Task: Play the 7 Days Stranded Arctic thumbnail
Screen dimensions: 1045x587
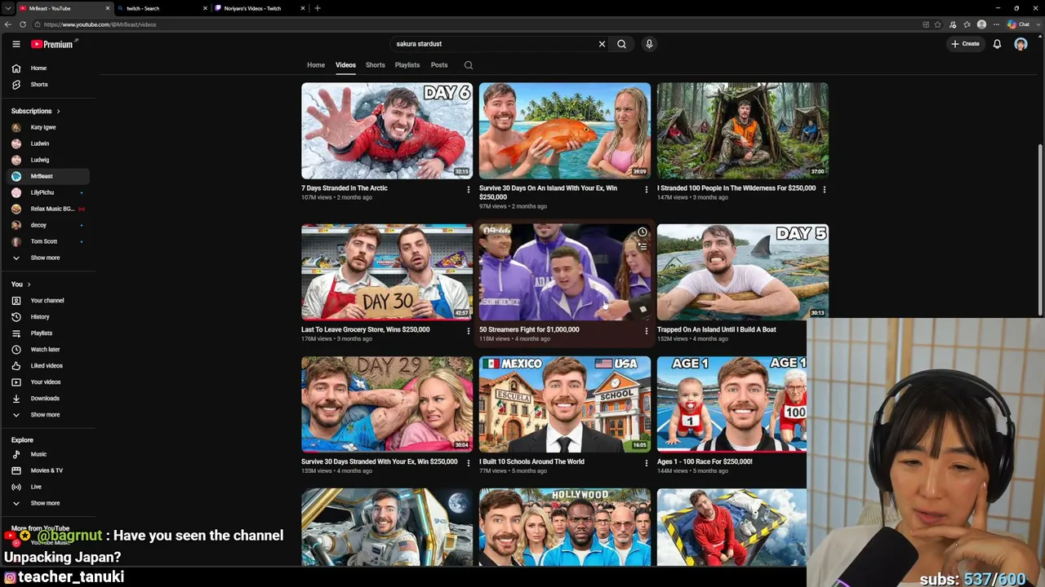Action: click(387, 130)
